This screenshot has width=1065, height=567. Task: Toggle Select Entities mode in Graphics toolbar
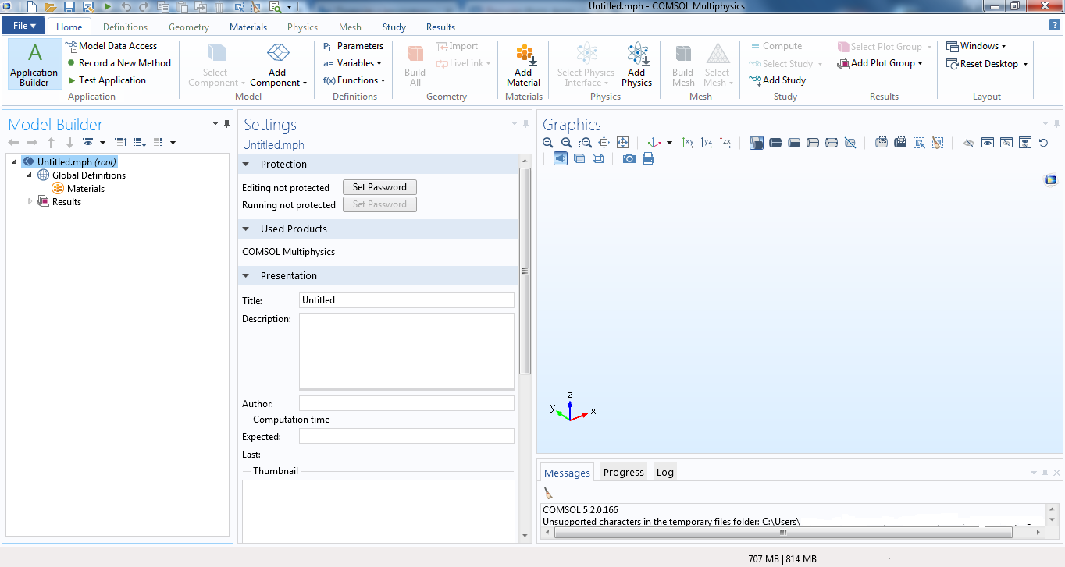[756, 143]
